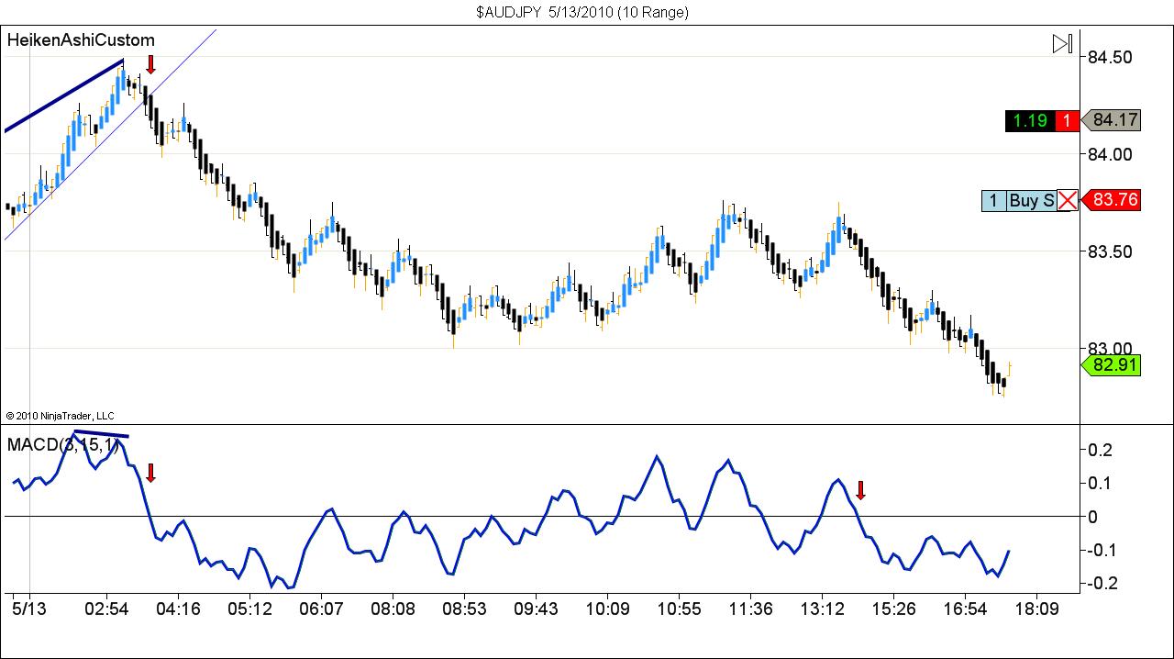Click the bar-replay play icon
The height and width of the screenshot is (659, 1174).
point(1061,42)
